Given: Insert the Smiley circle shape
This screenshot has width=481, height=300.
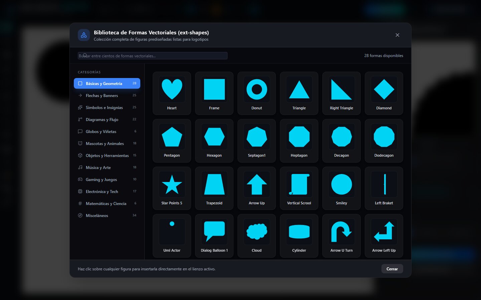Looking at the screenshot, I should click(x=341, y=188).
